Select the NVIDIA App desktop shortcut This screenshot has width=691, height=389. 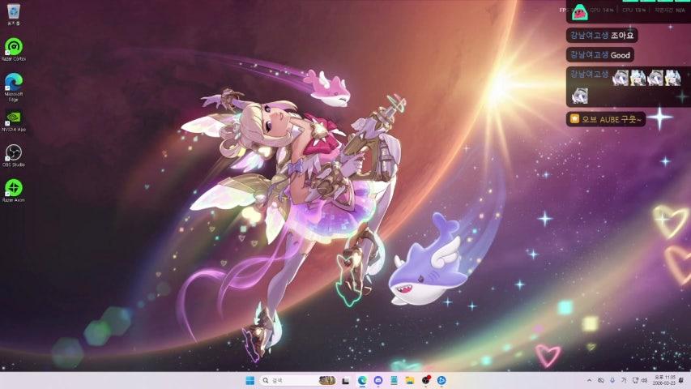pyautogui.click(x=14, y=118)
